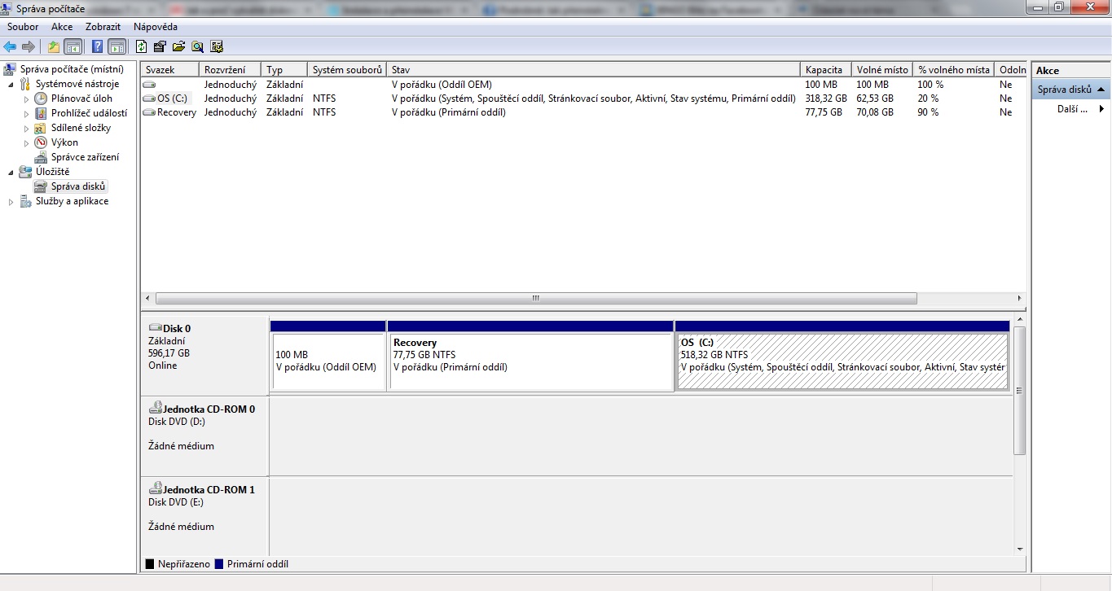
Task: Select the Disk 0 header panel
Action: coord(204,356)
